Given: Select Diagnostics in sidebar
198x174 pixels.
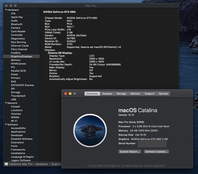Looking at the screenshot, I should point(18,39).
